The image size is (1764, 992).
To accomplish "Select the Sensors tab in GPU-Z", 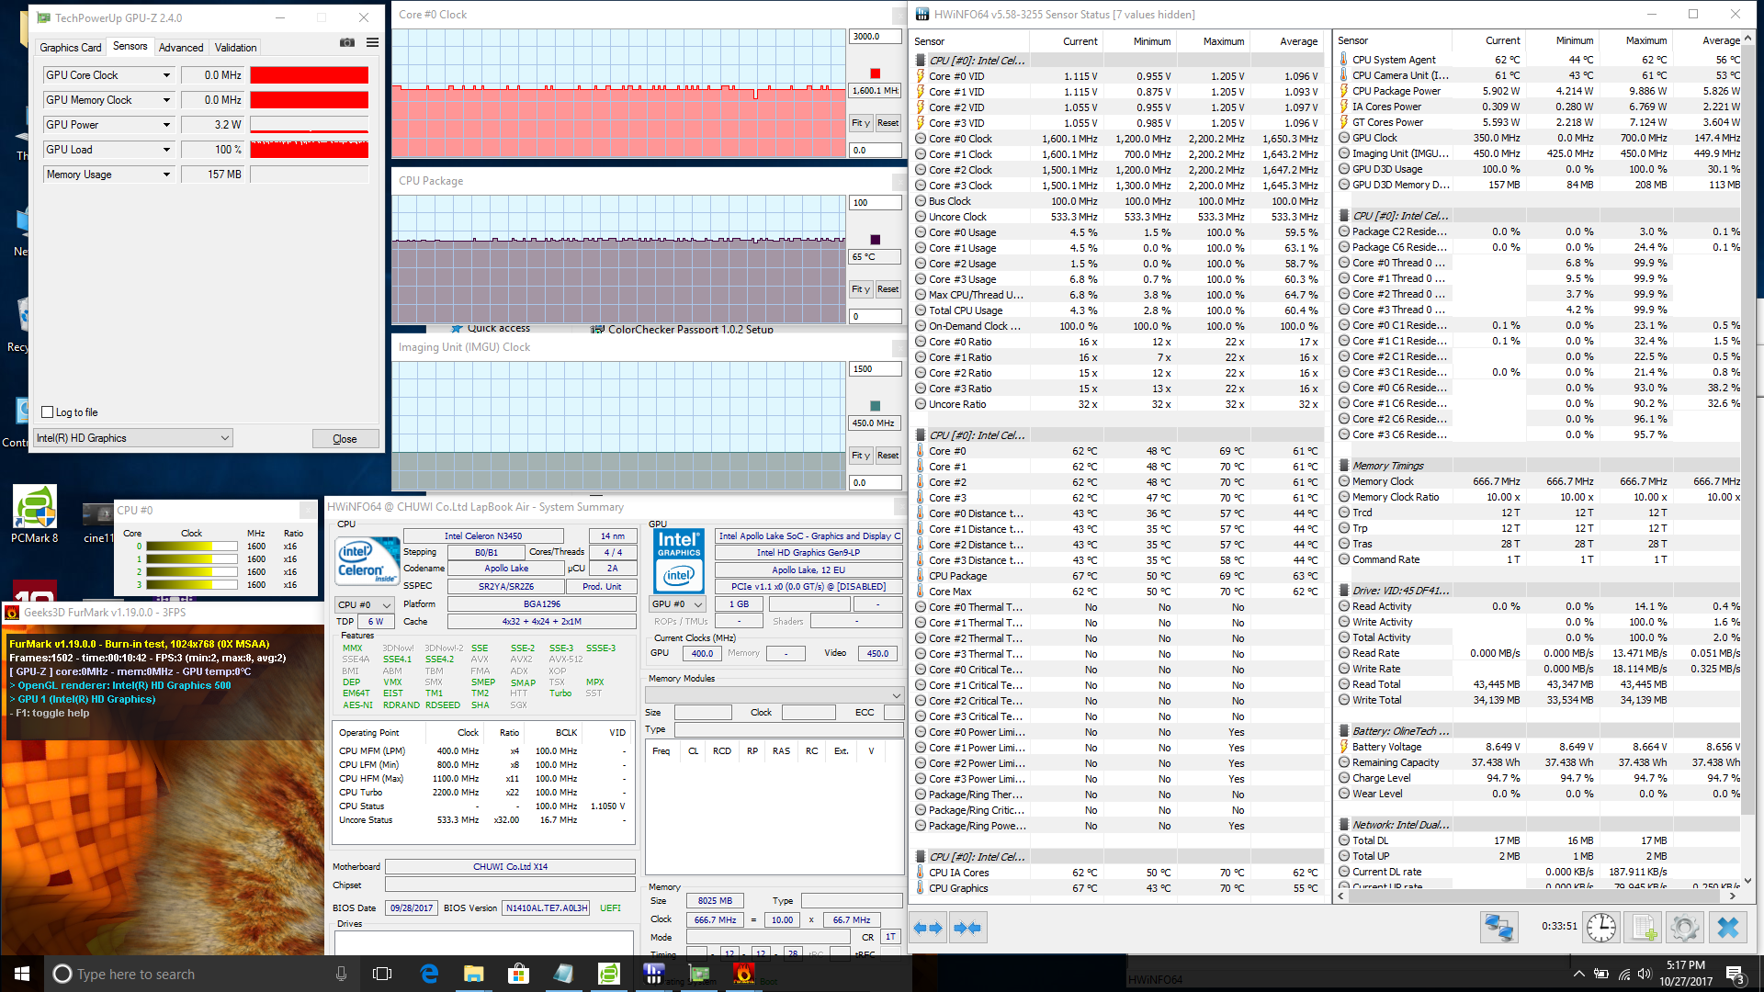I will (x=130, y=47).
